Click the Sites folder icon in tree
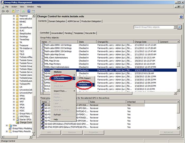The width and height of the screenshot is (185, 143). [x=10, y=125]
